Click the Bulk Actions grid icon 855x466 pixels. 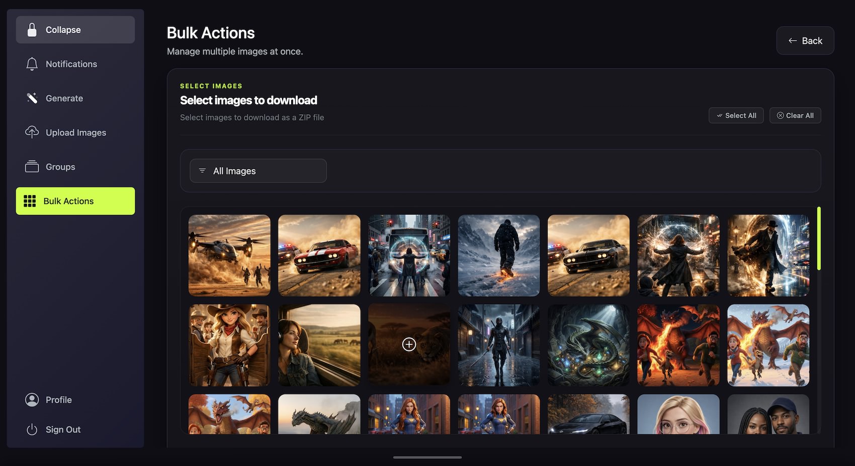[30, 201]
